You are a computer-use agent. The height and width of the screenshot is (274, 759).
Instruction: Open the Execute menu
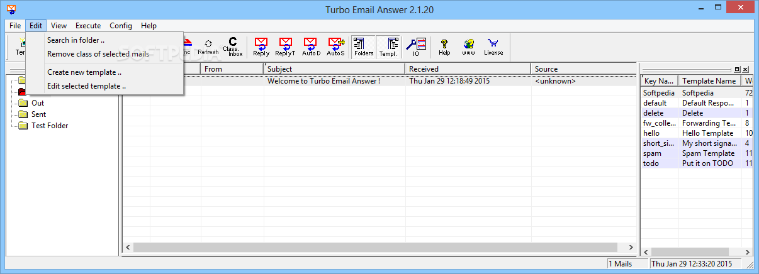88,26
